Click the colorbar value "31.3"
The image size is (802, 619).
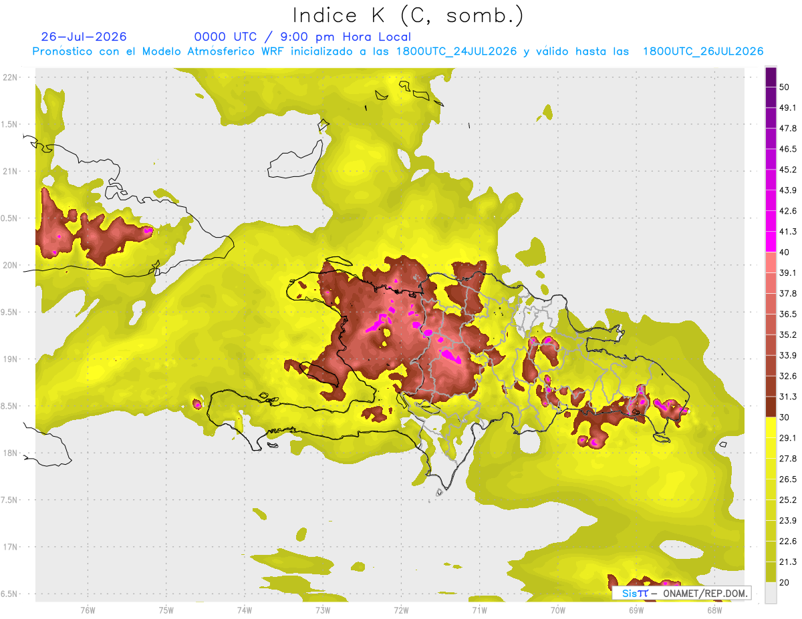click(788, 397)
